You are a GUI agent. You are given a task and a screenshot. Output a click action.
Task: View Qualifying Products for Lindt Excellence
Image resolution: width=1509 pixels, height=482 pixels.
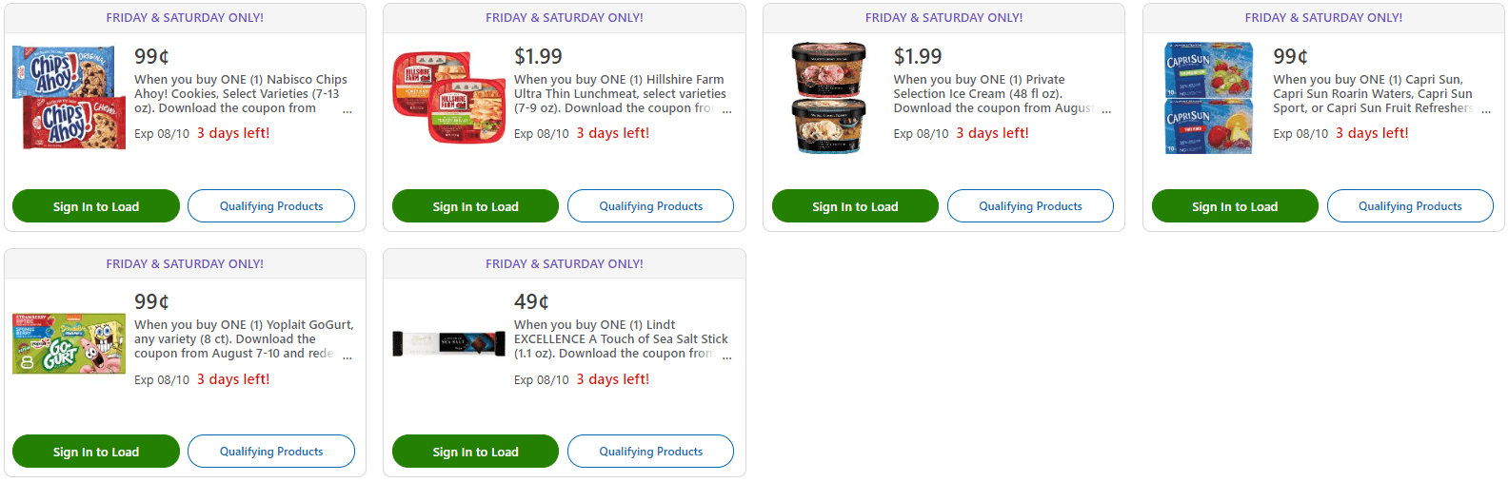650,452
